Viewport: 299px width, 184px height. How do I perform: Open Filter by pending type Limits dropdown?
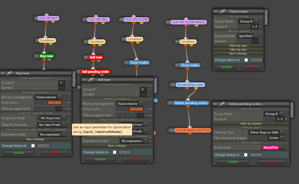pos(276,138)
